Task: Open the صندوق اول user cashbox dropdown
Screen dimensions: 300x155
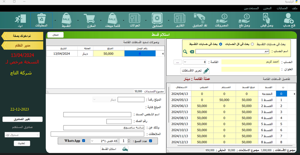Action: click(22, 135)
